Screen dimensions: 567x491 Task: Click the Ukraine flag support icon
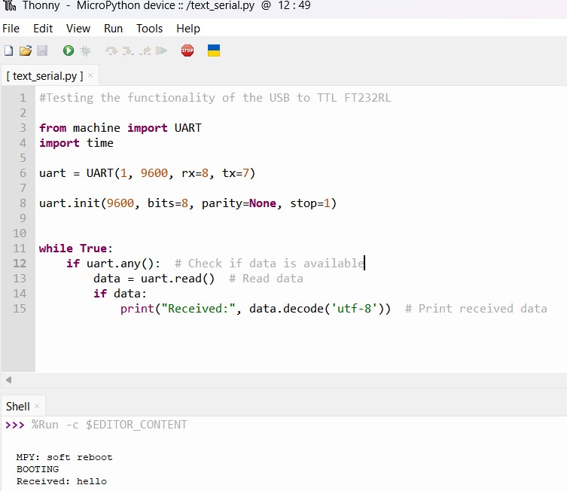coord(214,50)
